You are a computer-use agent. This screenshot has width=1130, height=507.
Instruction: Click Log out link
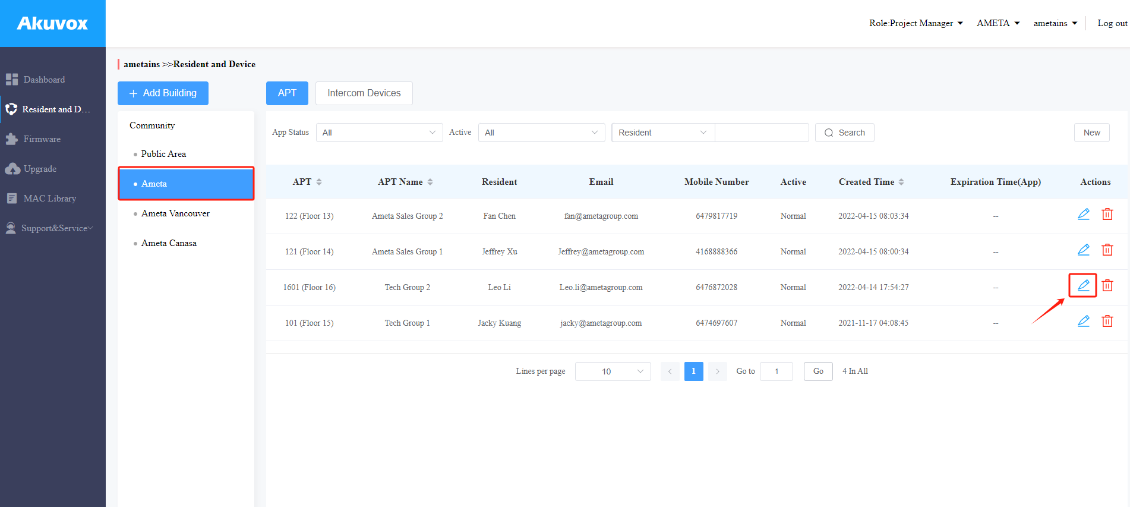[1112, 23]
